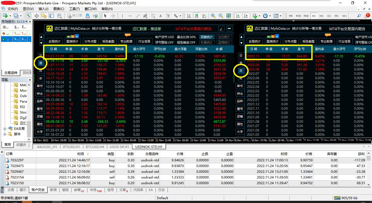
Task: Zoom out of the chart
Action: pos(221,16)
